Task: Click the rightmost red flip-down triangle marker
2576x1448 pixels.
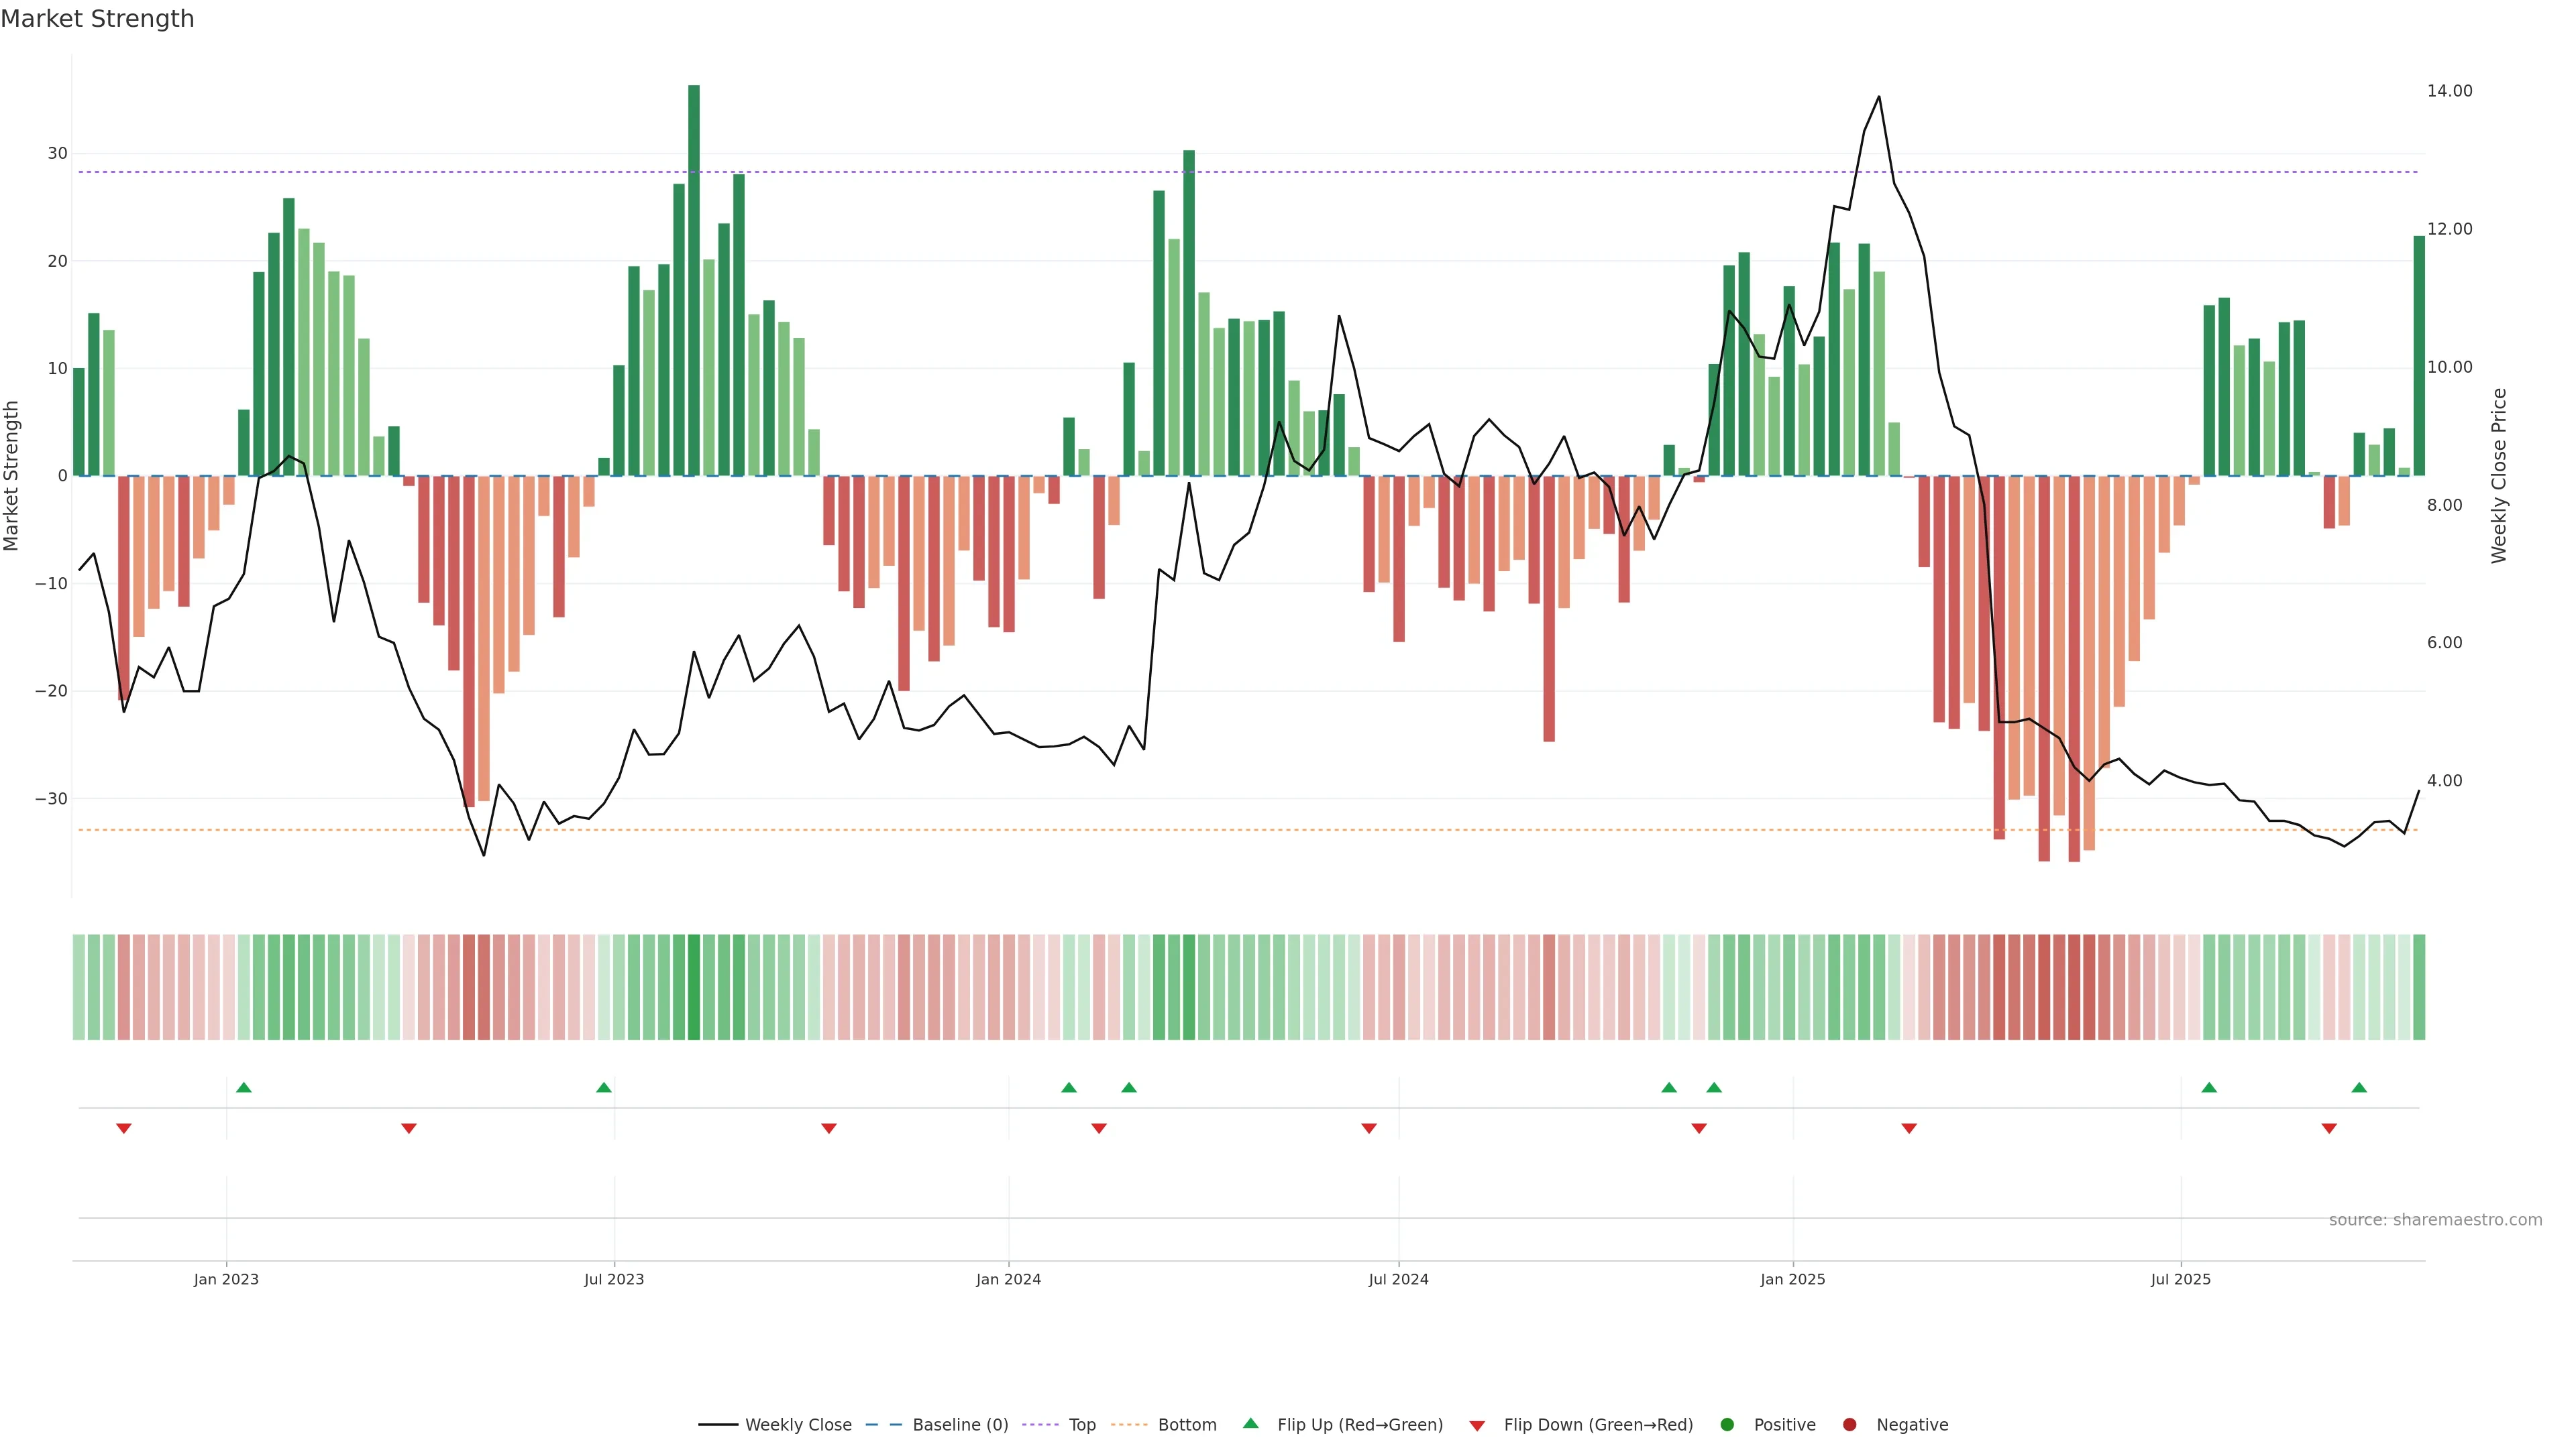Action: [2329, 1128]
